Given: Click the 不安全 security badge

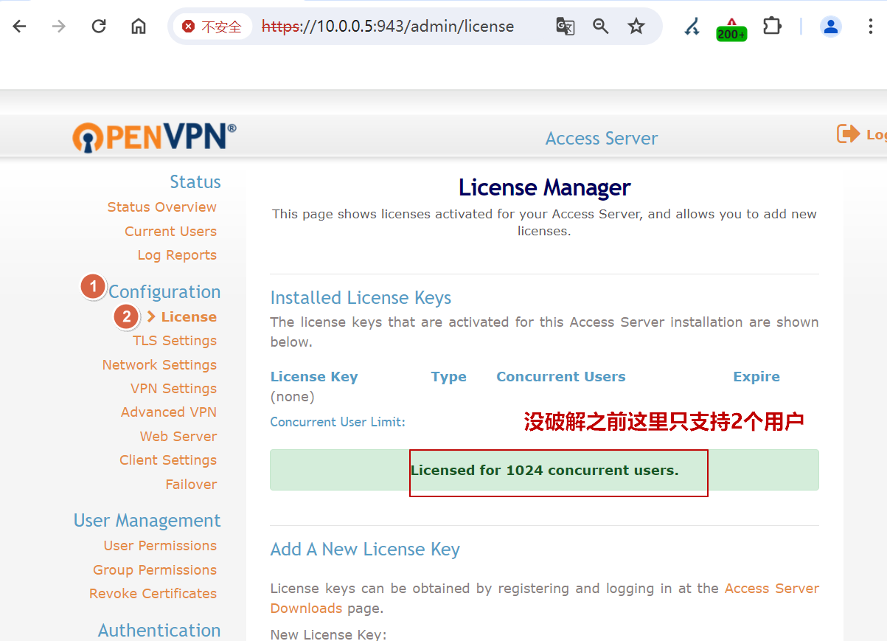Looking at the screenshot, I should coord(213,26).
